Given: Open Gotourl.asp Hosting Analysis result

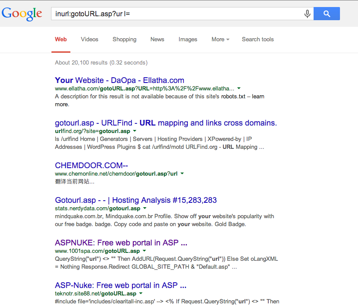Looking at the screenshot, I should [135, 200].
